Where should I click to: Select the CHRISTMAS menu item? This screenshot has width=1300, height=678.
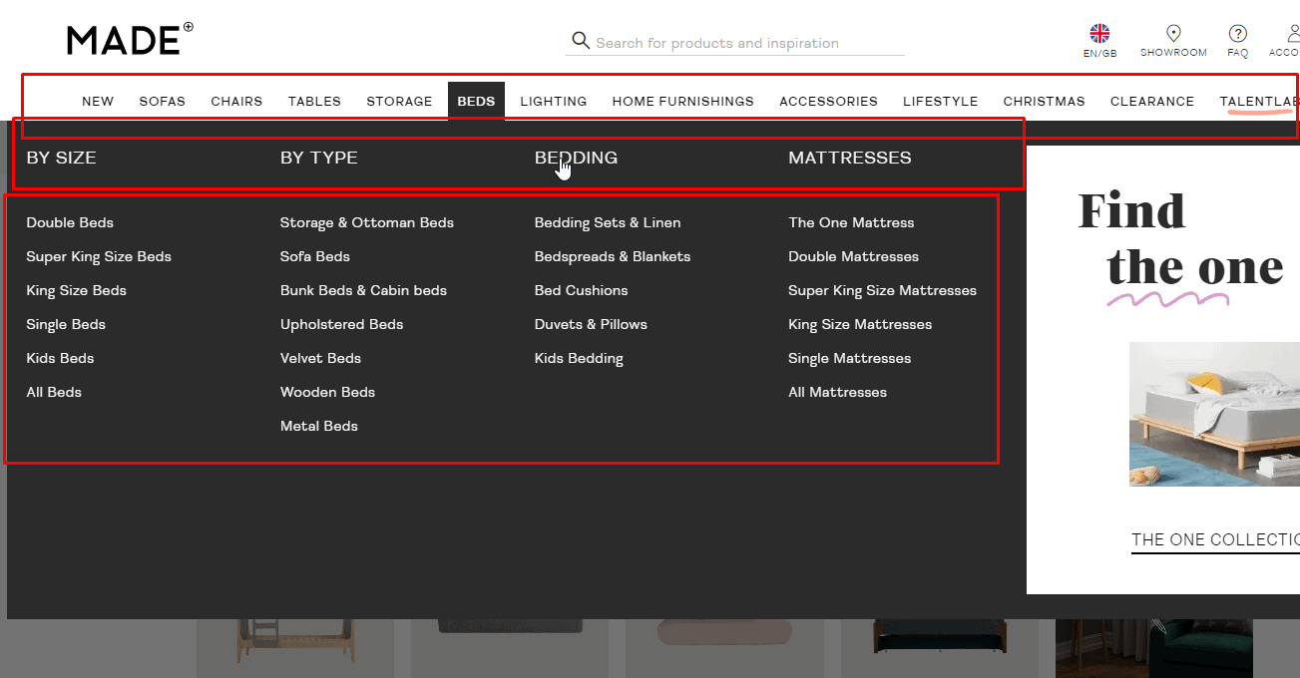(1044, 101)
